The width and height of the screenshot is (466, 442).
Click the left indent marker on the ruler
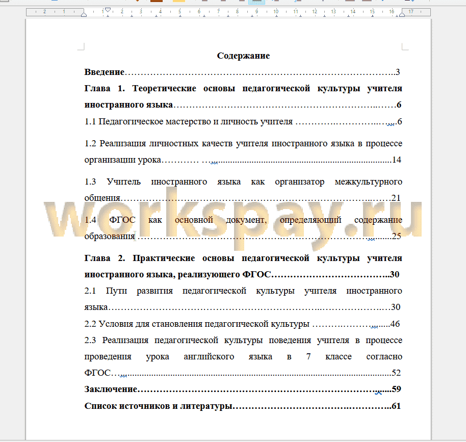tap(84, 14)
